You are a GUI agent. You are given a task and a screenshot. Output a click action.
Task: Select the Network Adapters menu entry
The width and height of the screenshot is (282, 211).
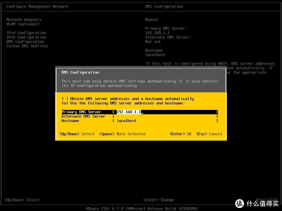[x=24, y=20]
